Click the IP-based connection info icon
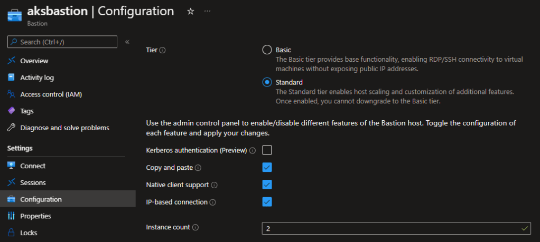Screen dimensions: 540x242 (x=212, y=202)
